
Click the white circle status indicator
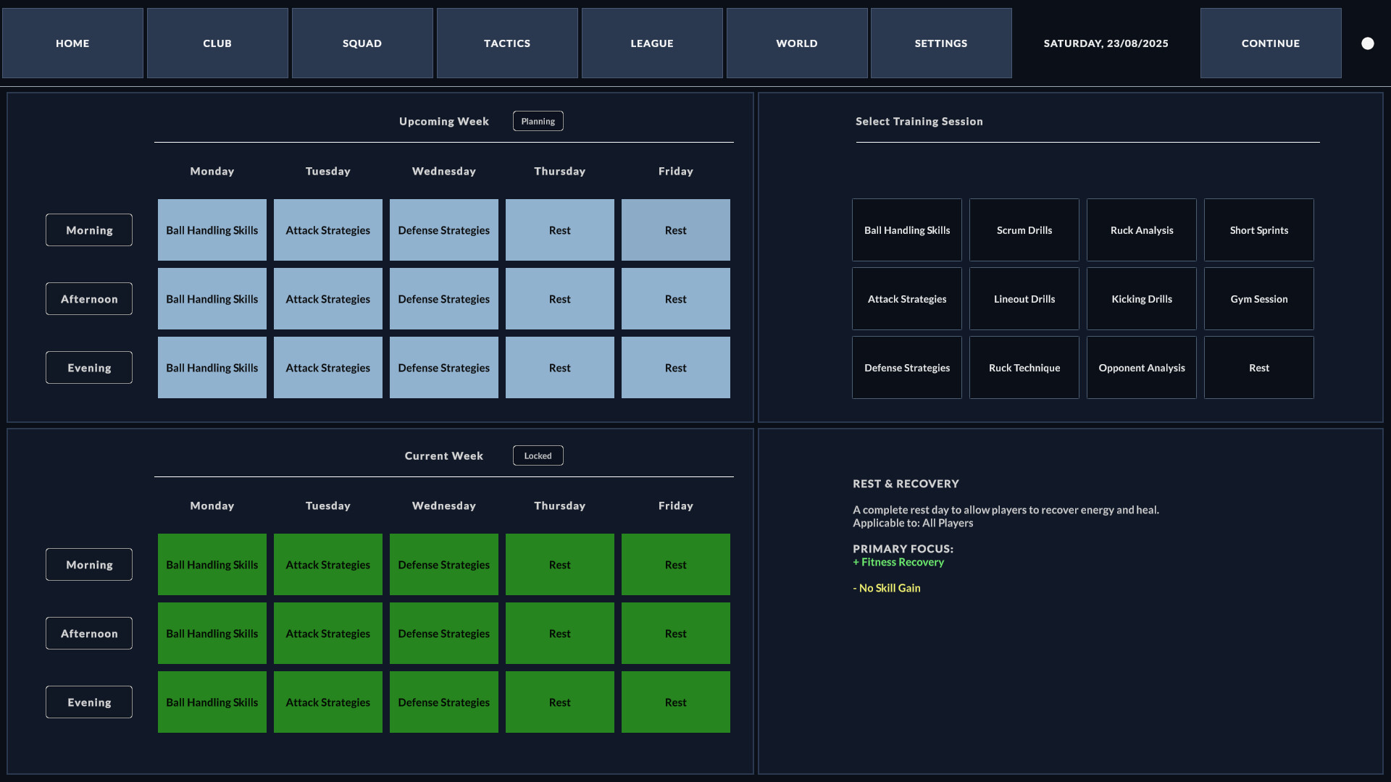coord(1368,43)
